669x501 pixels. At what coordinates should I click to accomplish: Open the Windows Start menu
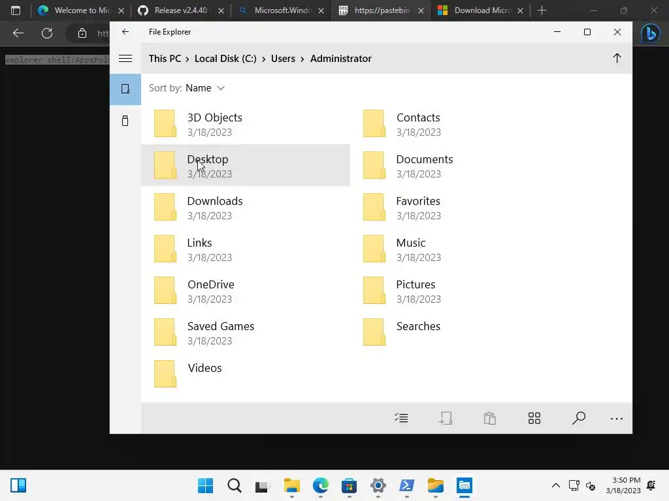(x=205, y=485)
